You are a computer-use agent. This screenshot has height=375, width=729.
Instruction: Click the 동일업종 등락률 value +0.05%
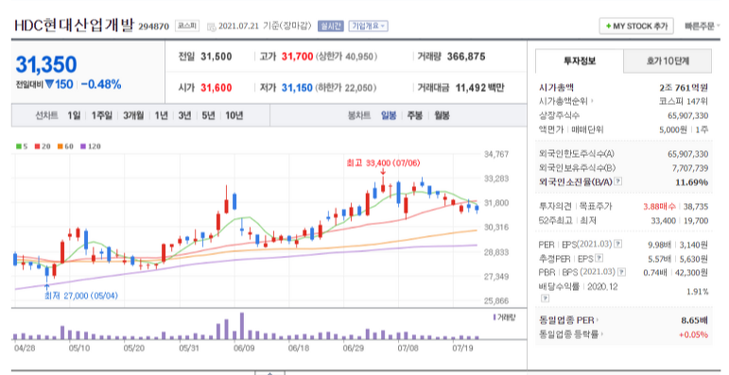pyautogui.click(x=693, y=334)
